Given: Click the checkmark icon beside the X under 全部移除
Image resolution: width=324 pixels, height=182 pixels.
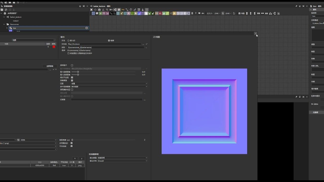Looking at the screenshot, I should pos(53,69).
